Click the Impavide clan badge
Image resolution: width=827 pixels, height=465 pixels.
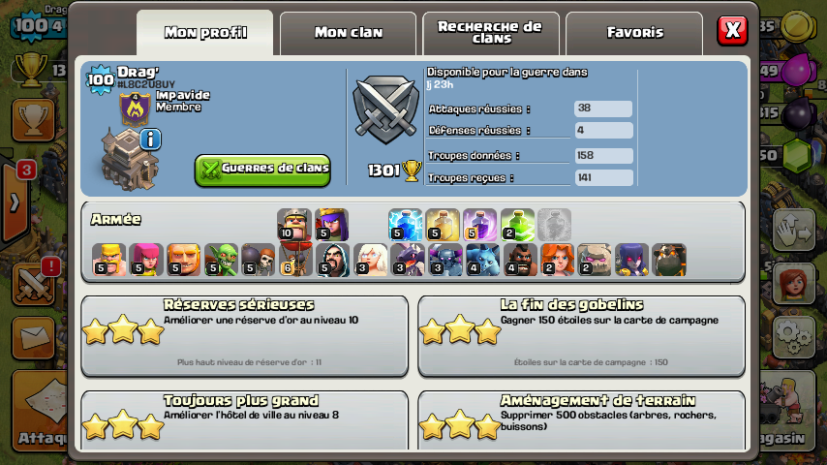tap(135, 109)
